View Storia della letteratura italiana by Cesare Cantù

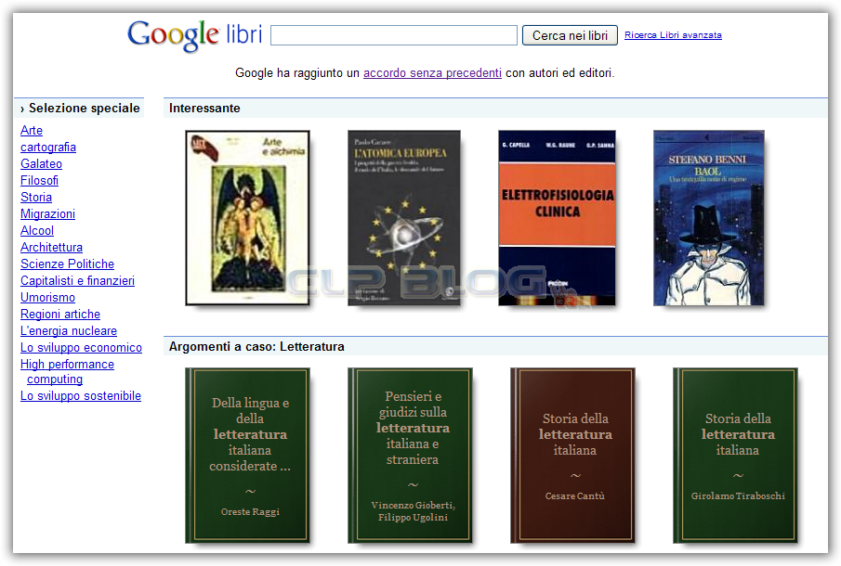pos(572,455)
